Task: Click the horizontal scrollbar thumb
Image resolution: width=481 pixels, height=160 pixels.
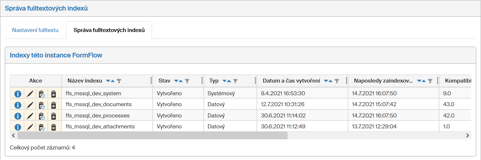Action: click(x=152, y=135)
